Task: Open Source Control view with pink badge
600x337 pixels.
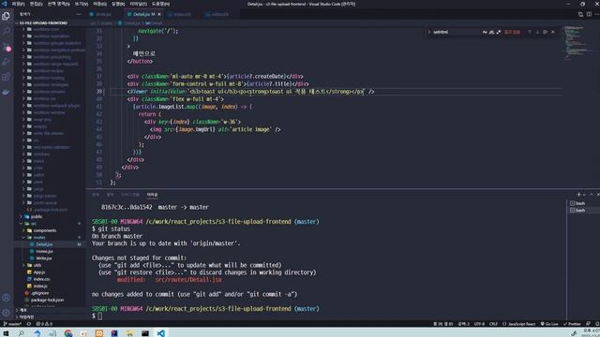Action: (x=6, y=47)
